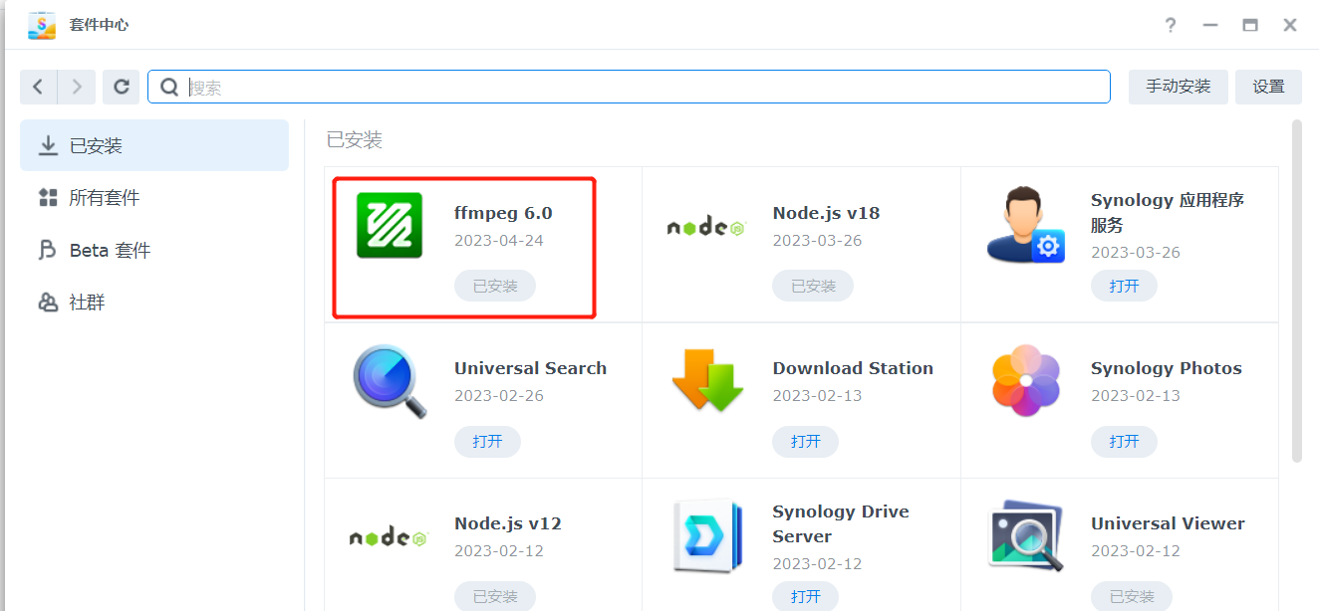Close the 套件中心 window

coord(1290,25)
